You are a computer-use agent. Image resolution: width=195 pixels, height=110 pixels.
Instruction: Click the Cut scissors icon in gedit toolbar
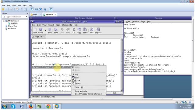click(x=74, y=31)
